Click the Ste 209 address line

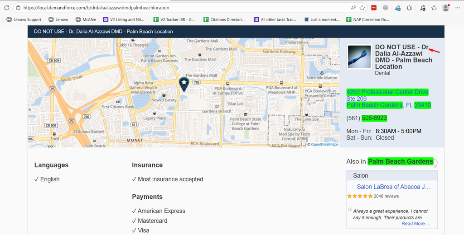pos(357,99)
